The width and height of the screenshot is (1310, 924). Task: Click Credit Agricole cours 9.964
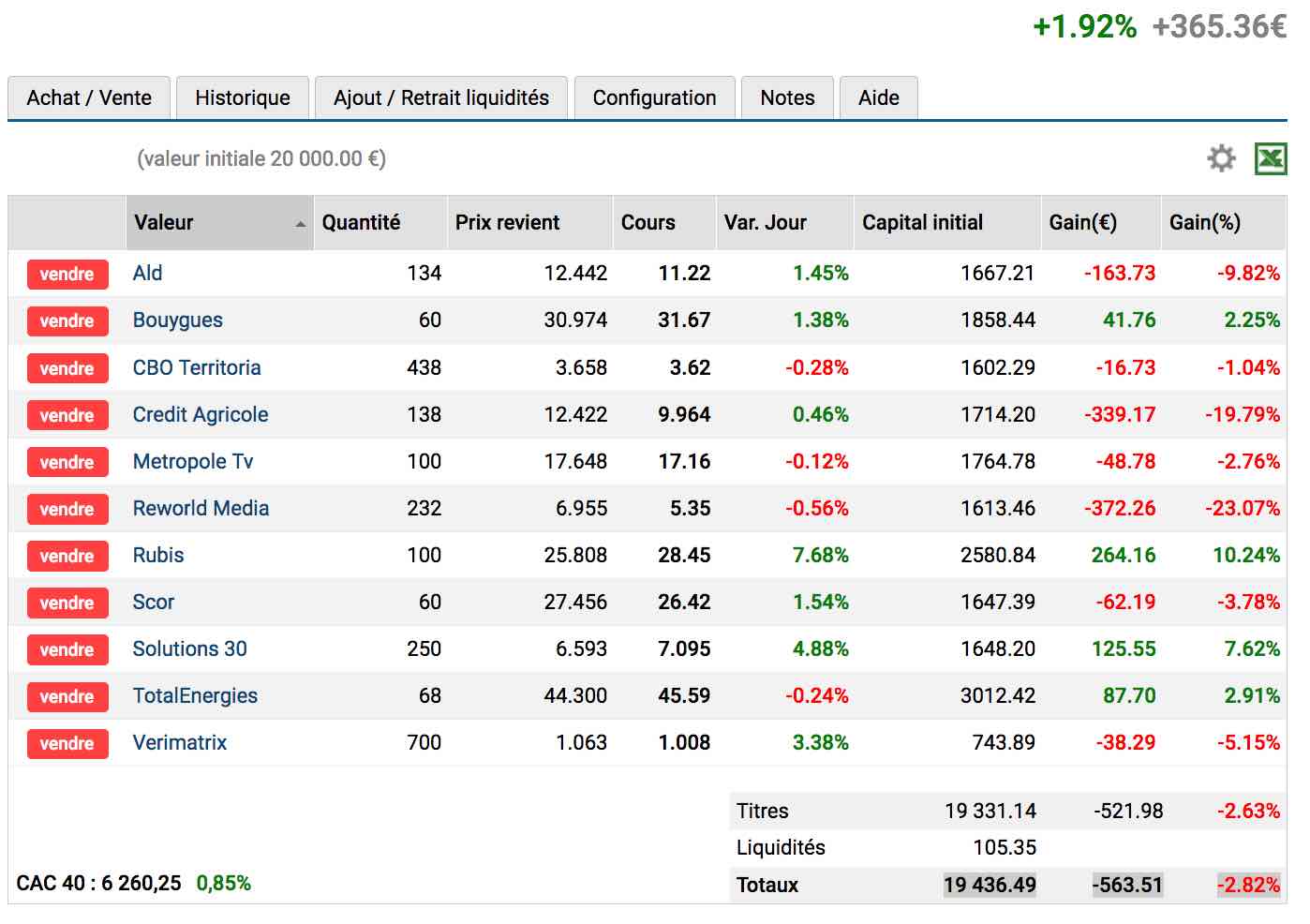pos(684,414)
